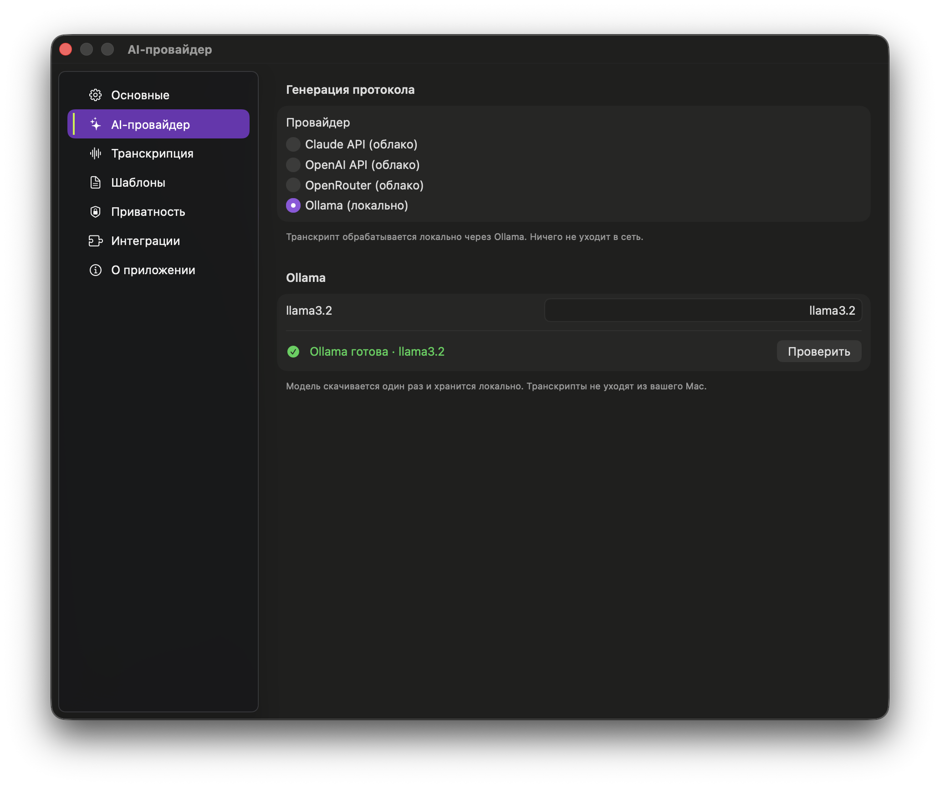Click the note about local transcript processing via Ollama

click(x=465, y=237)
